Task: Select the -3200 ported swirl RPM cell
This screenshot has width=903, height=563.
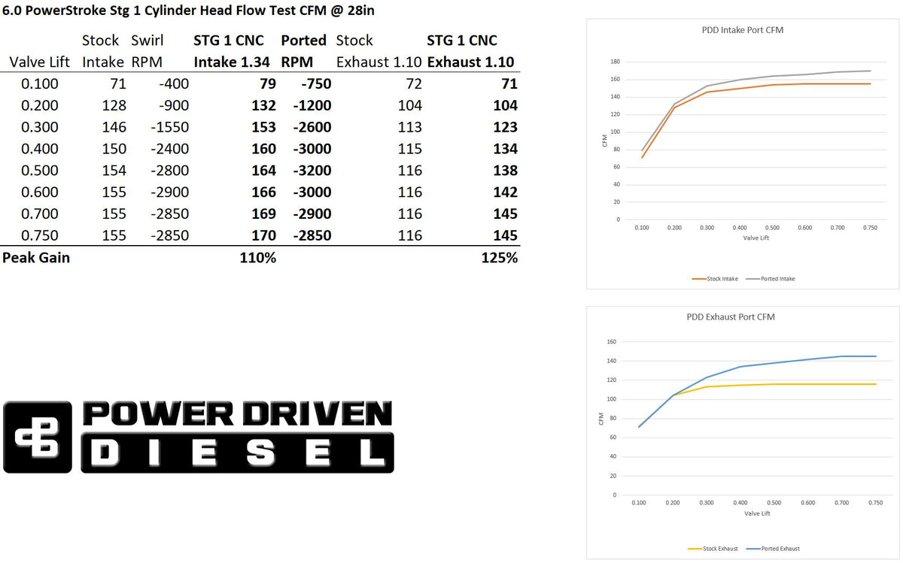Action: click(306, 171)
